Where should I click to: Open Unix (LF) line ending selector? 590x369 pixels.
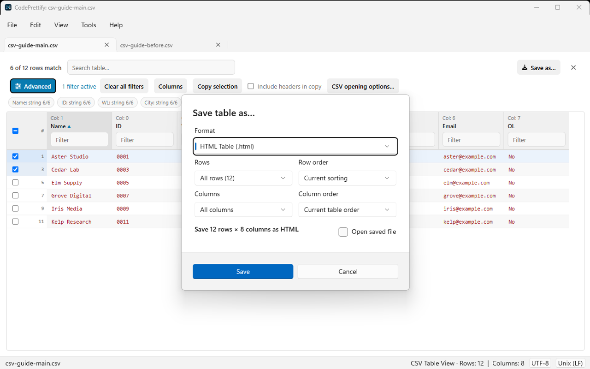click(571, 363)
